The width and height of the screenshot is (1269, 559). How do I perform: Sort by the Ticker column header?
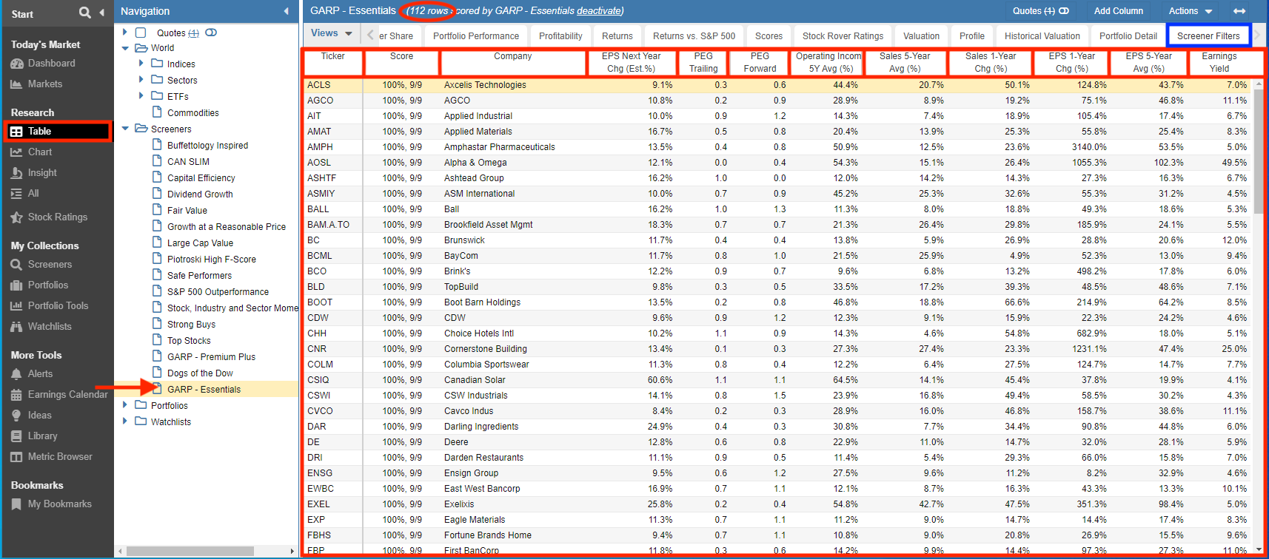[x=333, y=62]
